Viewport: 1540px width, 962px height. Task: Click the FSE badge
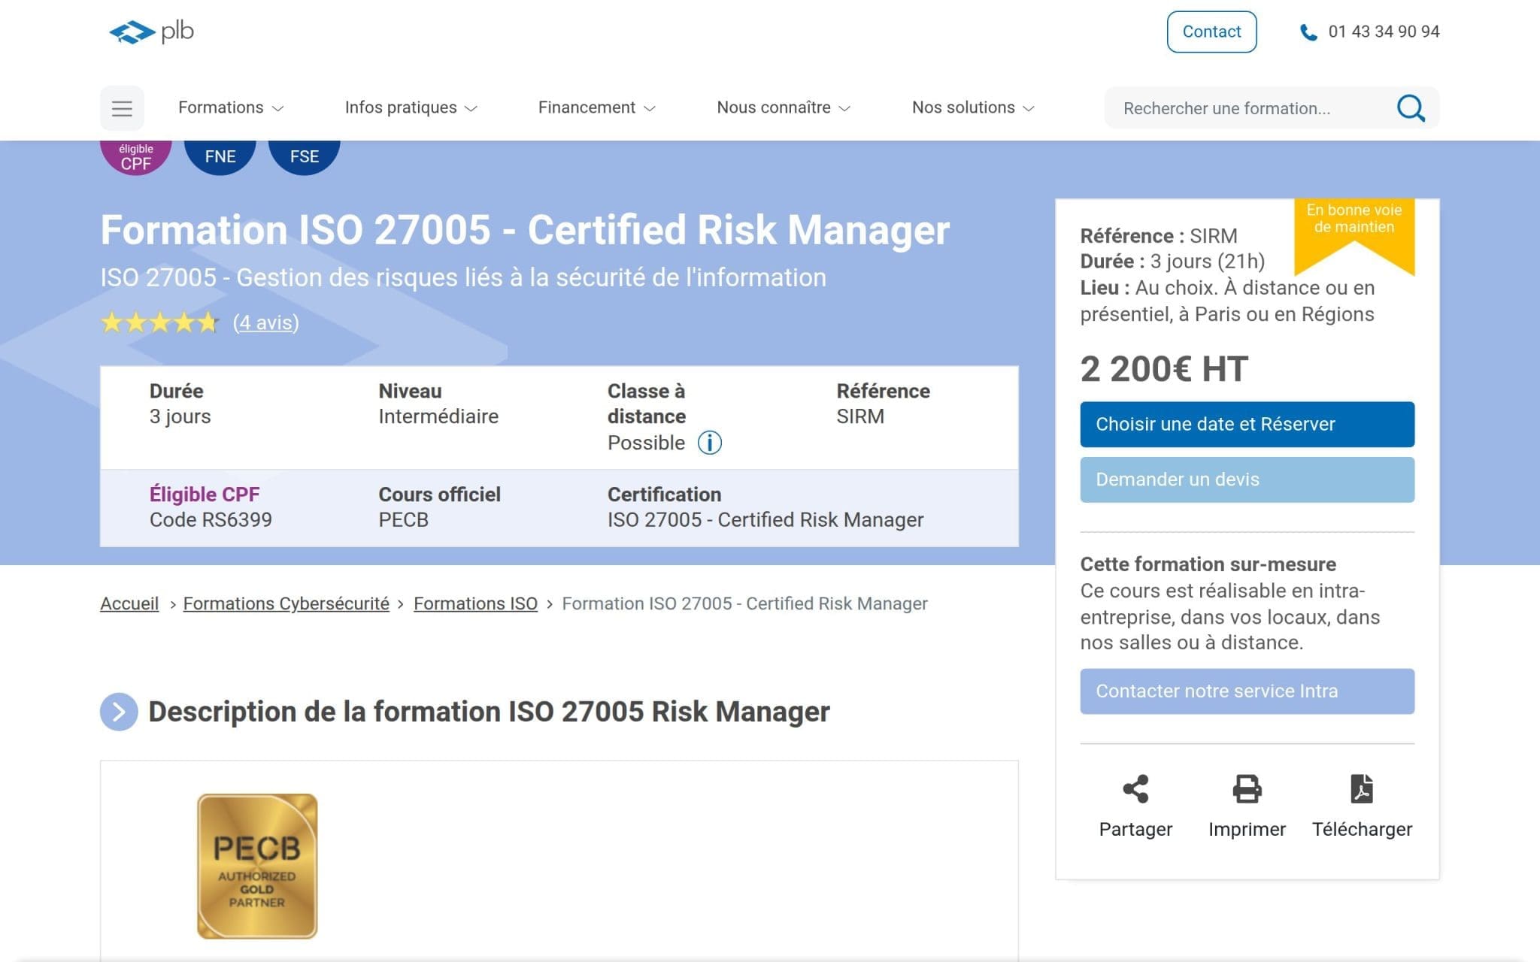coord(305,156)
